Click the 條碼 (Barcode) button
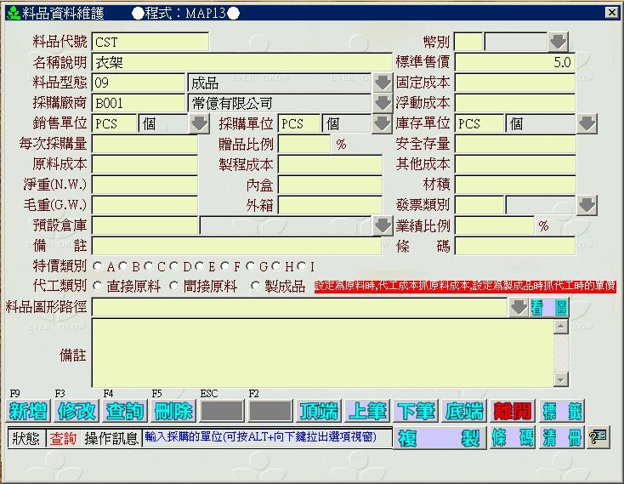Image resolution: width=624 pixels, height=484 pixels. 513,438
